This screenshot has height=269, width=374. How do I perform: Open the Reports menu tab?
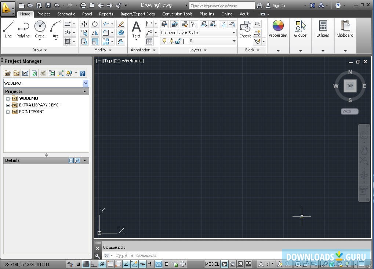(x=106, y=14)
